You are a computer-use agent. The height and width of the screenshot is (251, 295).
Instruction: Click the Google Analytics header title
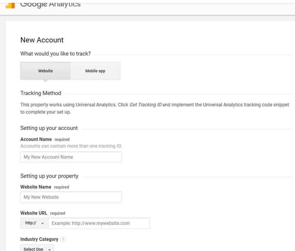point(50,4)
